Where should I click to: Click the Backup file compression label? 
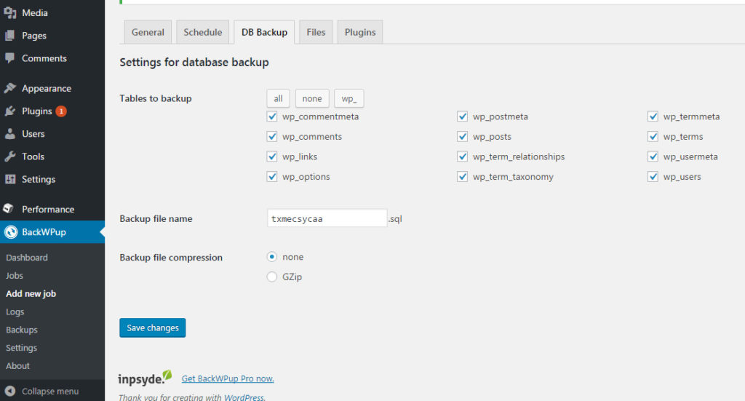171,258
